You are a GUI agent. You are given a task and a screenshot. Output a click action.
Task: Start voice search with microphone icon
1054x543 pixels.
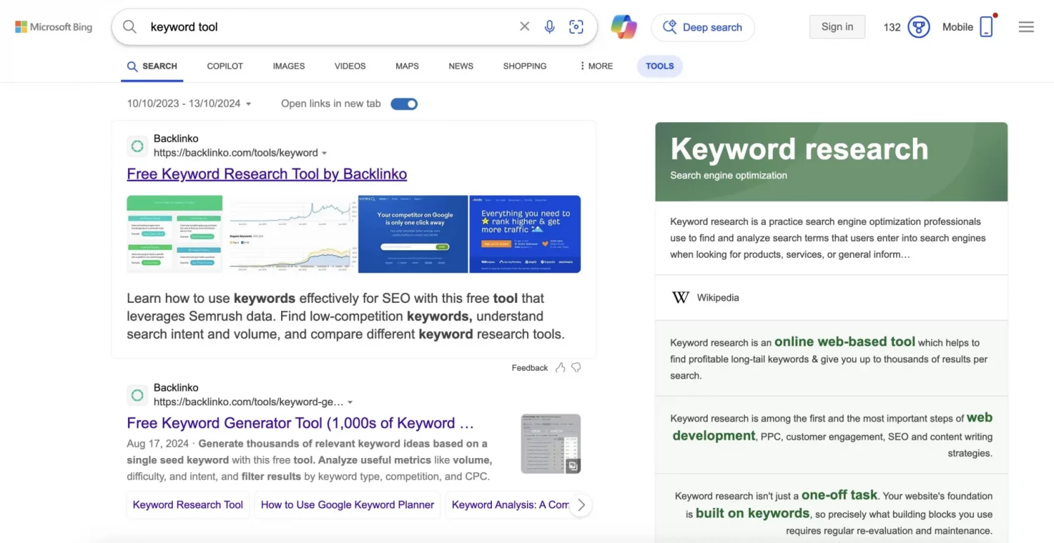pos(549,27)
